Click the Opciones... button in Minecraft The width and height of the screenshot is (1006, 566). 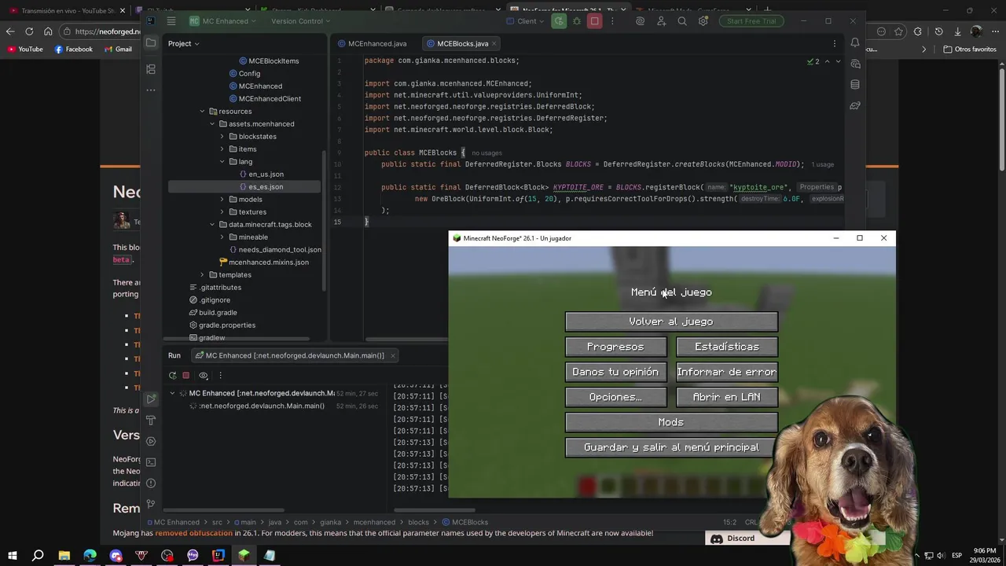615,397
